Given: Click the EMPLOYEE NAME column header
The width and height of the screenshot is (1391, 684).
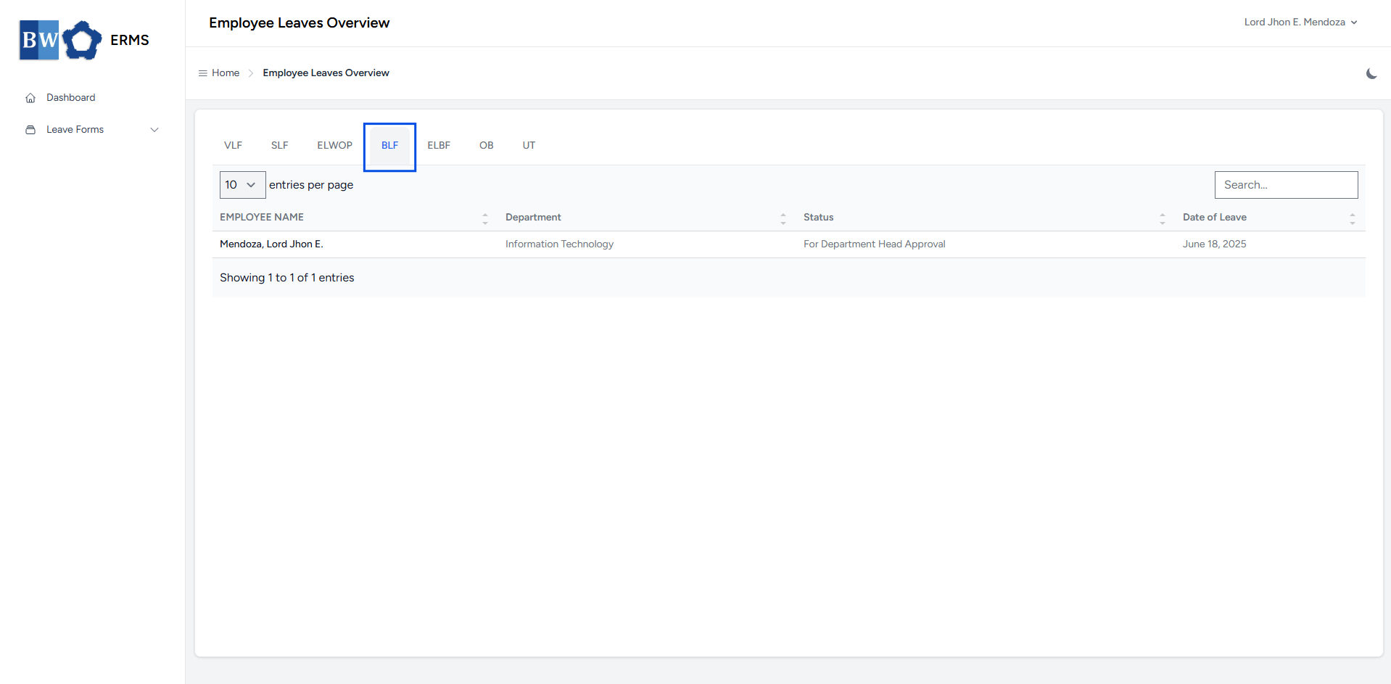Looking at the screenshot, I should [262, 218].
